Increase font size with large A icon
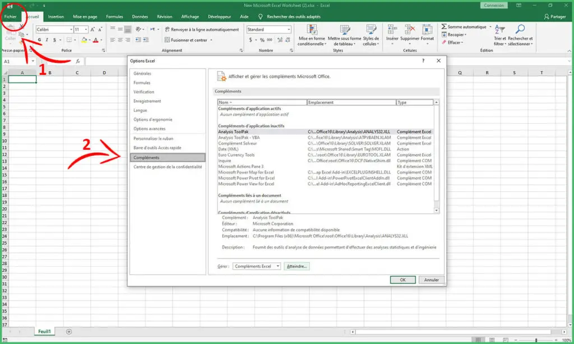Viewport: 574px width, 344px height. tap(92, 30)
